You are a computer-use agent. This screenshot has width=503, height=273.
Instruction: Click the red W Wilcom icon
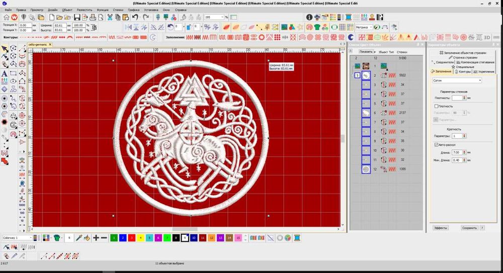tap(15, 17)
